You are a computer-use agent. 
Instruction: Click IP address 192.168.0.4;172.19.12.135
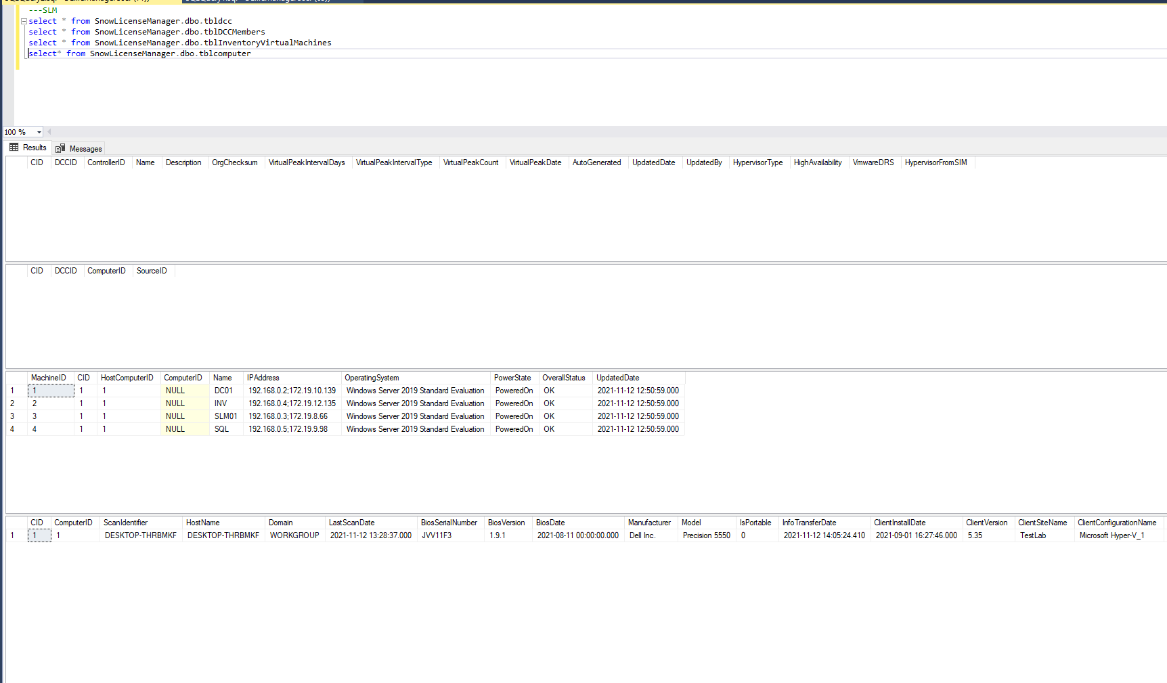[292, 403]
